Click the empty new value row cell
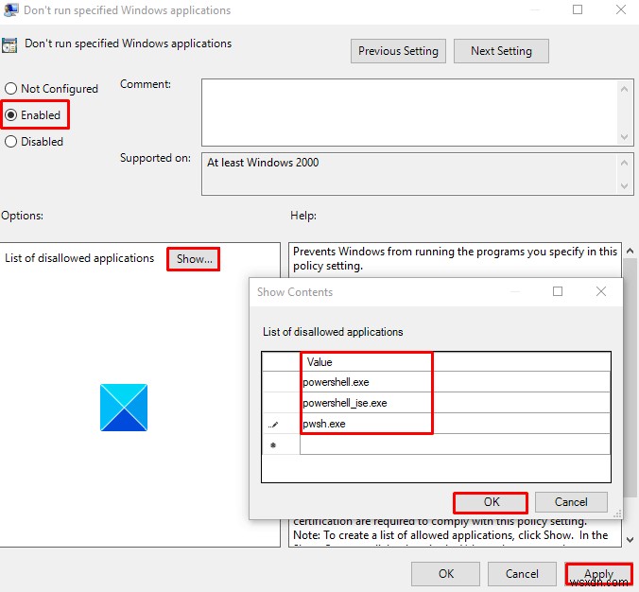Viewport: 639px width, 592px height. [456, 444]
